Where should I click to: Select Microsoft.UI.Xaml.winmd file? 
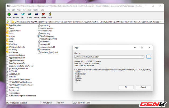pos(18,79)
